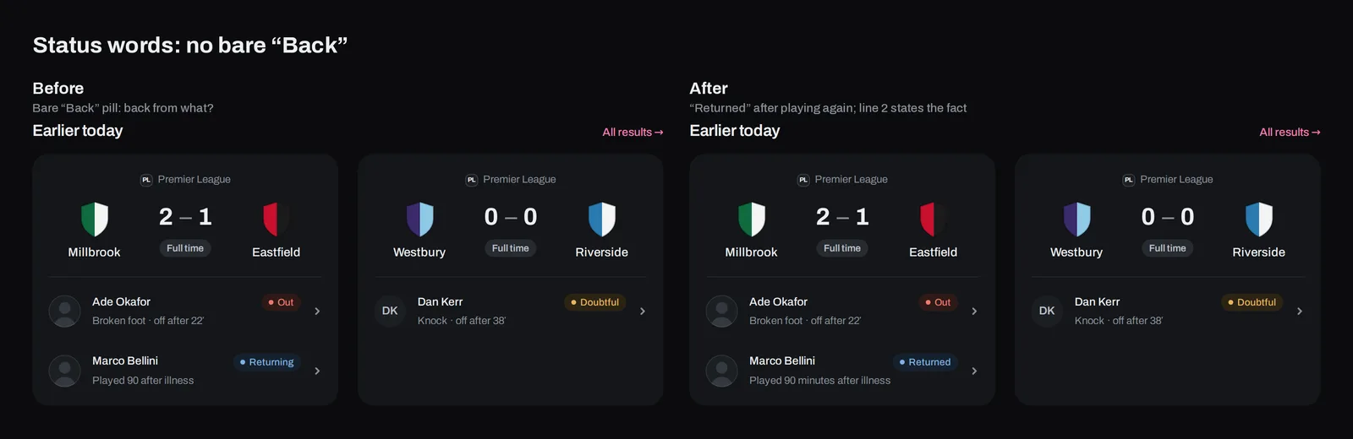Expand Ade Okafor chevron in Before card
Image resolution: width=1353 pixels, height=439 pixels.
[317, 311]
